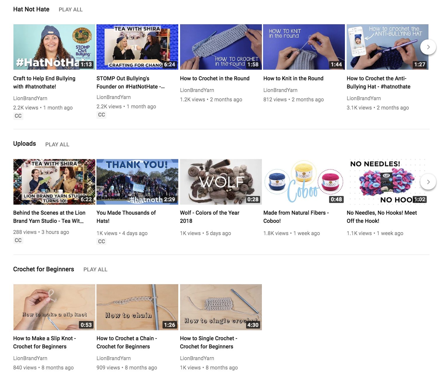Click '909 views • 8 months ago' text
439x375 pixels.
[127, 368]
